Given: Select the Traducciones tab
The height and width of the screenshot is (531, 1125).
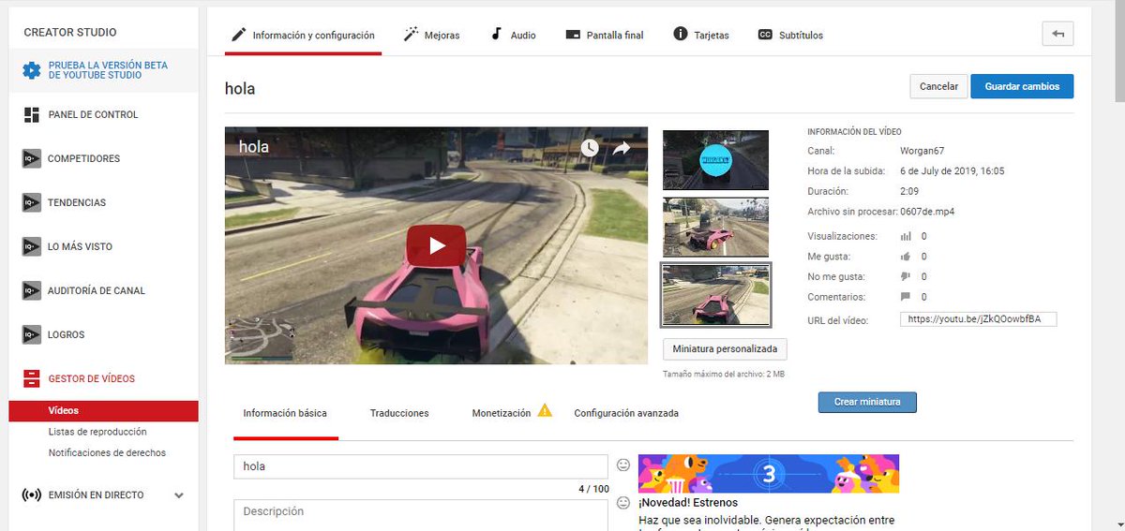Looking at the screenshot, I should (x=399, y=413).
